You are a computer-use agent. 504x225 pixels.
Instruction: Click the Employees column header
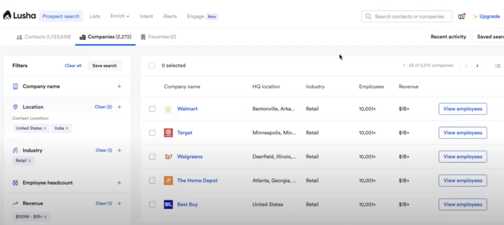[x=371, y=87]
